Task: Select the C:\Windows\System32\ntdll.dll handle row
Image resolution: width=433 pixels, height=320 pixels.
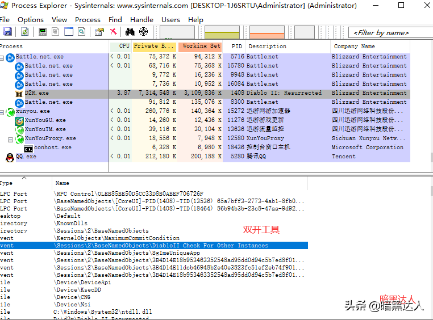Action: click(x=154, y=312)
